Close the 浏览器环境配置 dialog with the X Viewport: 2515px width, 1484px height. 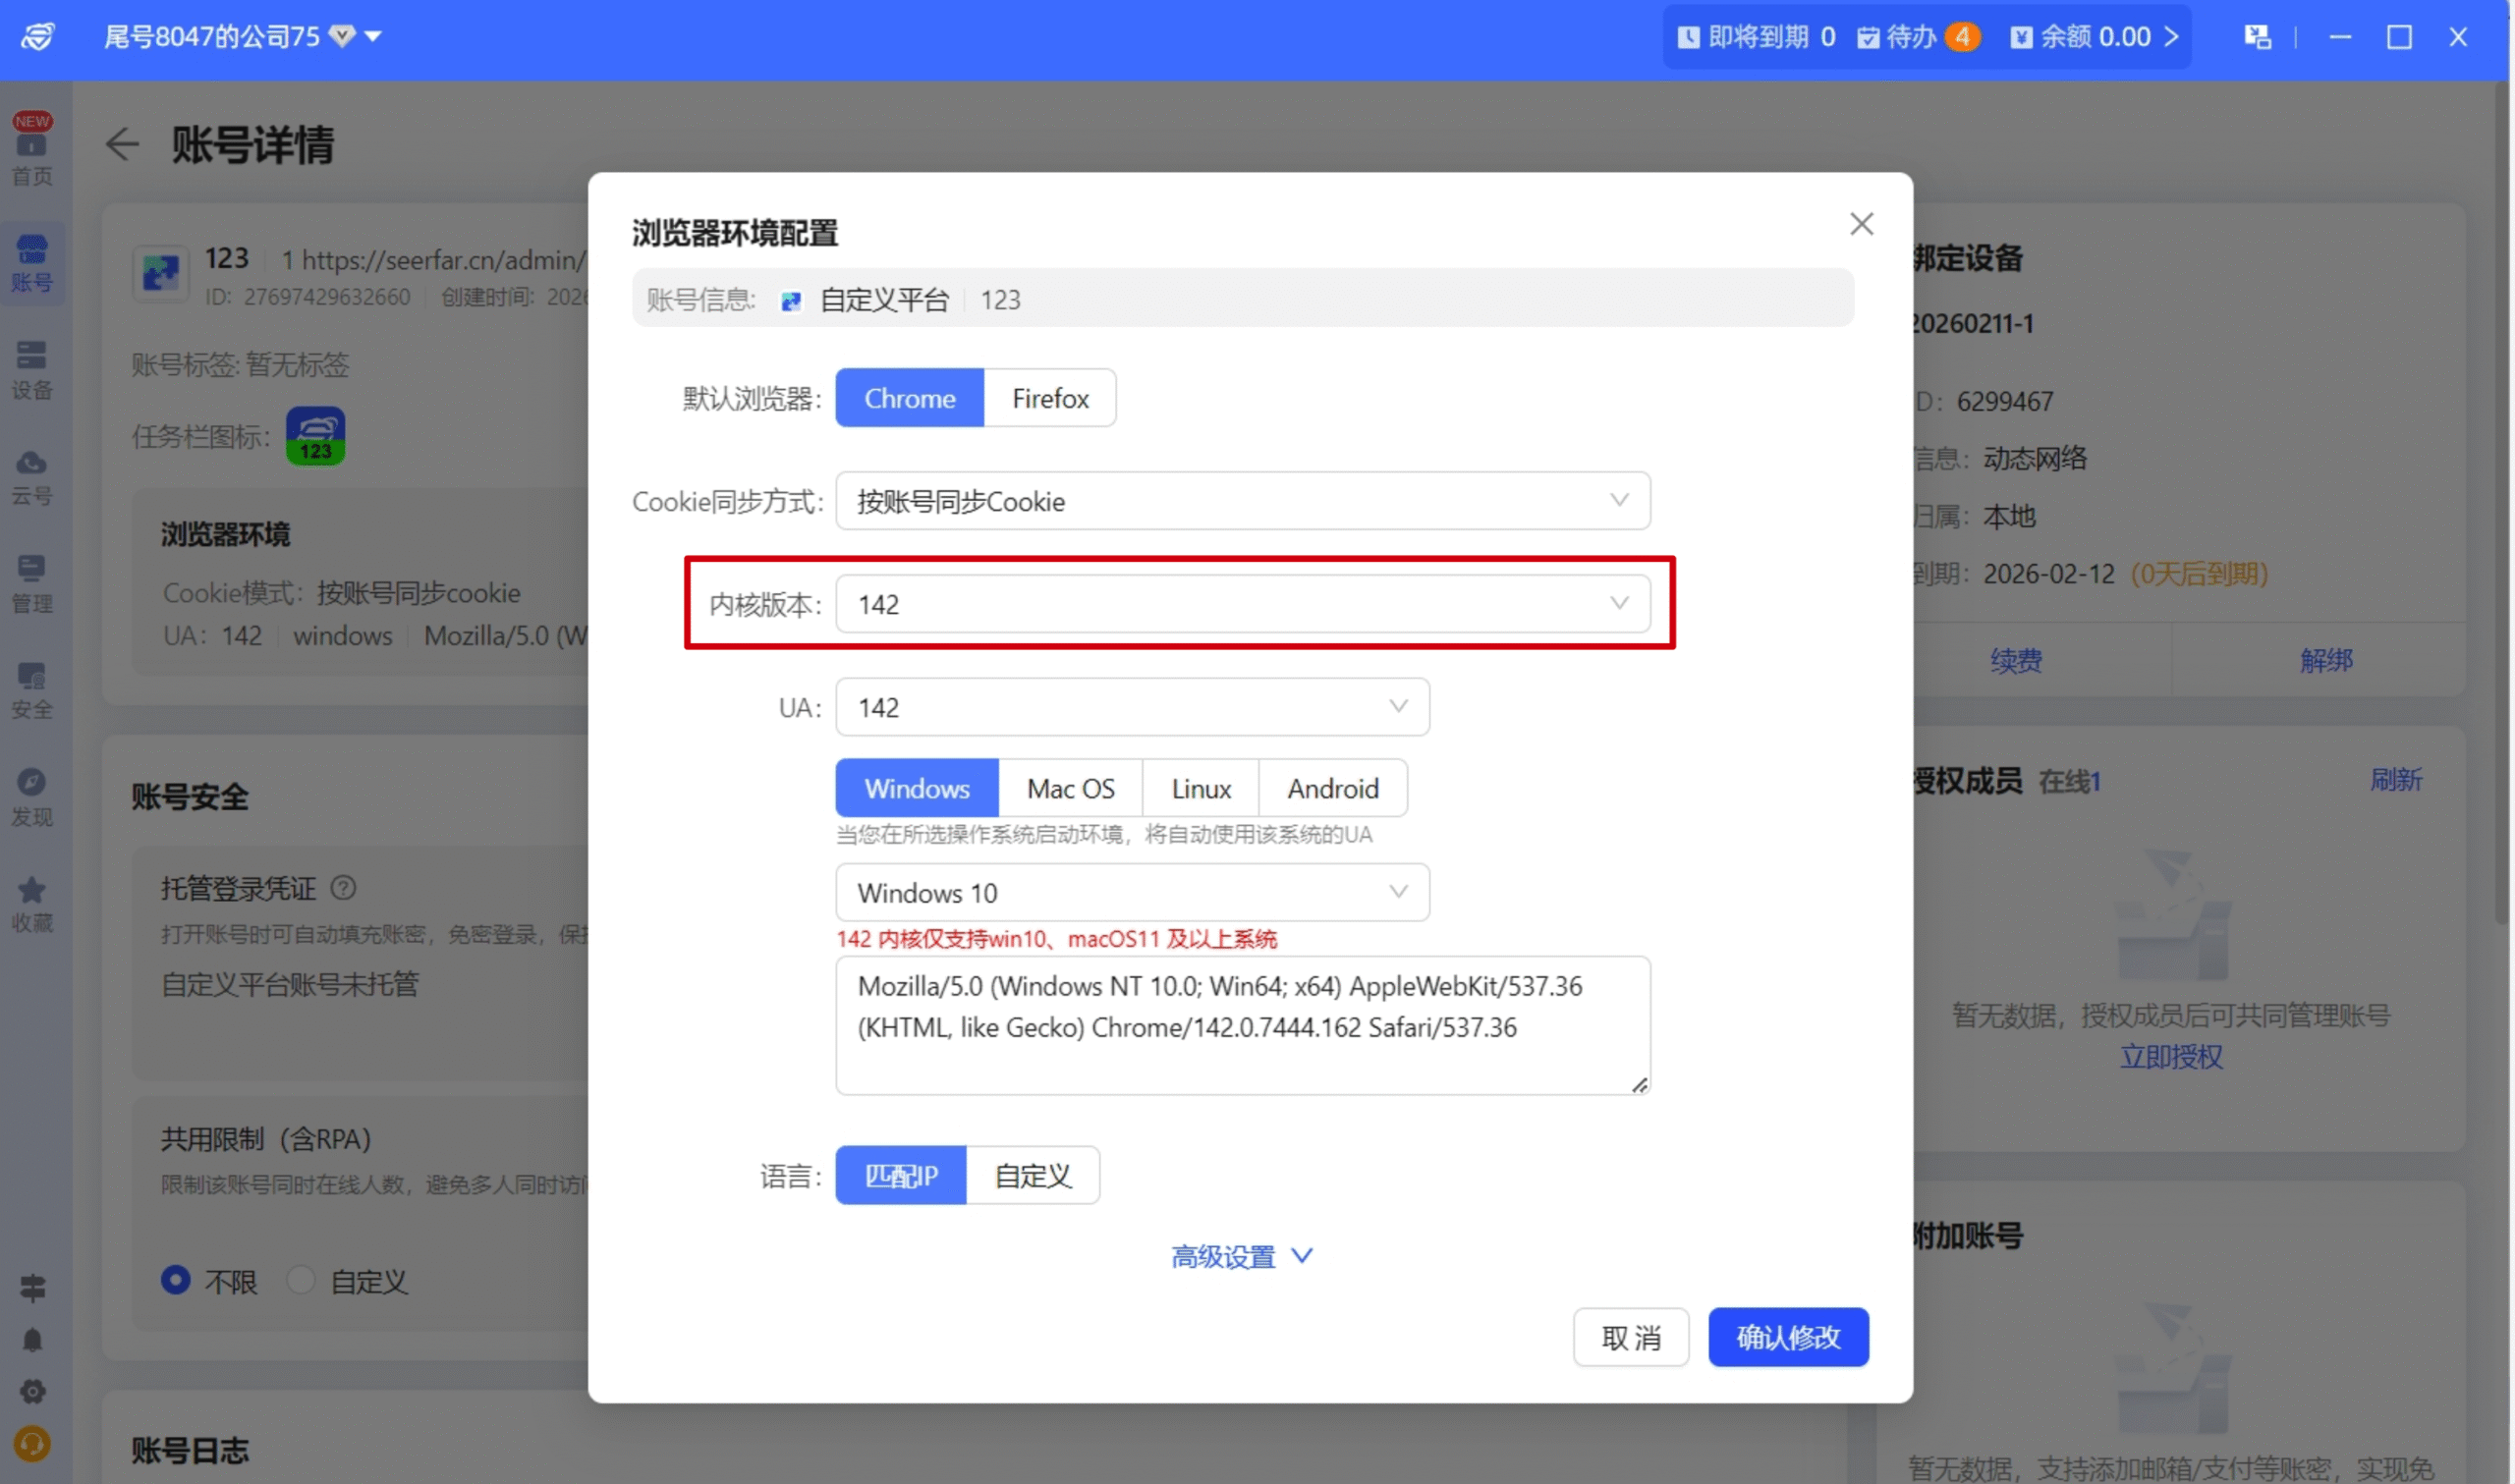pos(1861,224)
